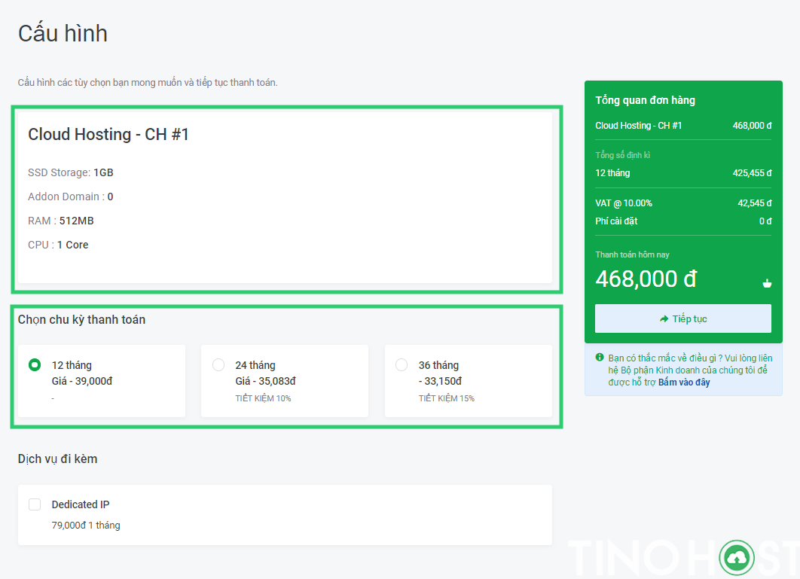Click the Tổng số định kì label
The height and width of the screenshot is (579, 800).
click(x=622, y=155)
